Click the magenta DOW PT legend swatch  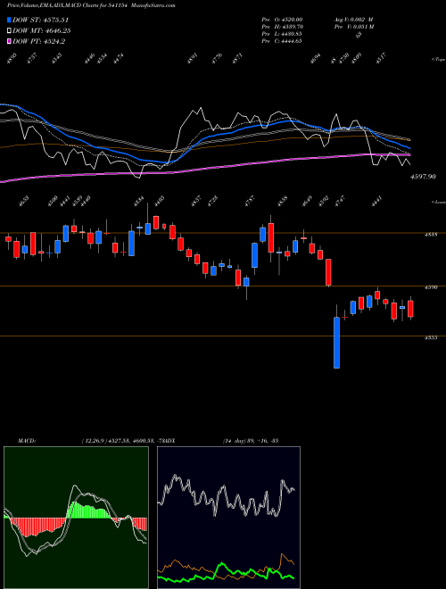(9, 41)
